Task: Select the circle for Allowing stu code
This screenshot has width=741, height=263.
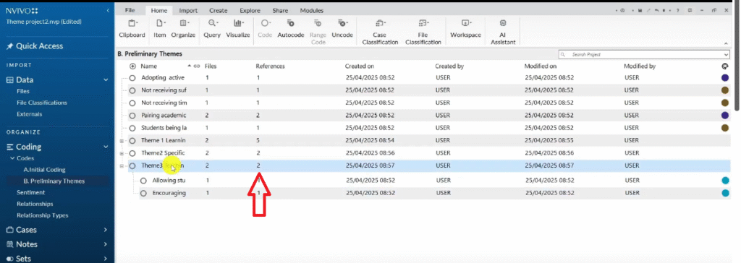Action: [x=144, y=181]
